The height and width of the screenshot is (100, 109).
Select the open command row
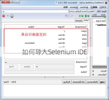click(x=46, y=31)
